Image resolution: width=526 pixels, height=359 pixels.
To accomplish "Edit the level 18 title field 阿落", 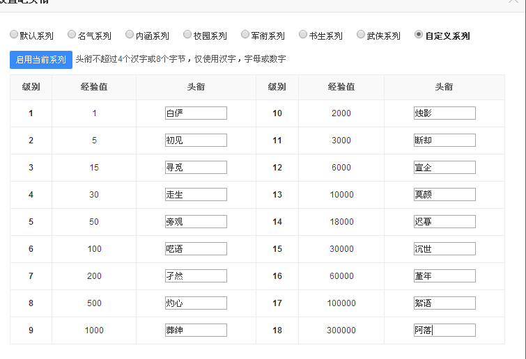I will 444,330.
